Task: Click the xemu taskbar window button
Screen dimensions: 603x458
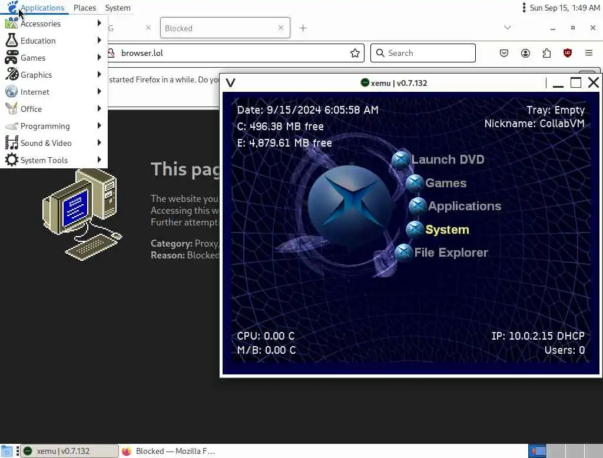Action: (x=69, y=451)
